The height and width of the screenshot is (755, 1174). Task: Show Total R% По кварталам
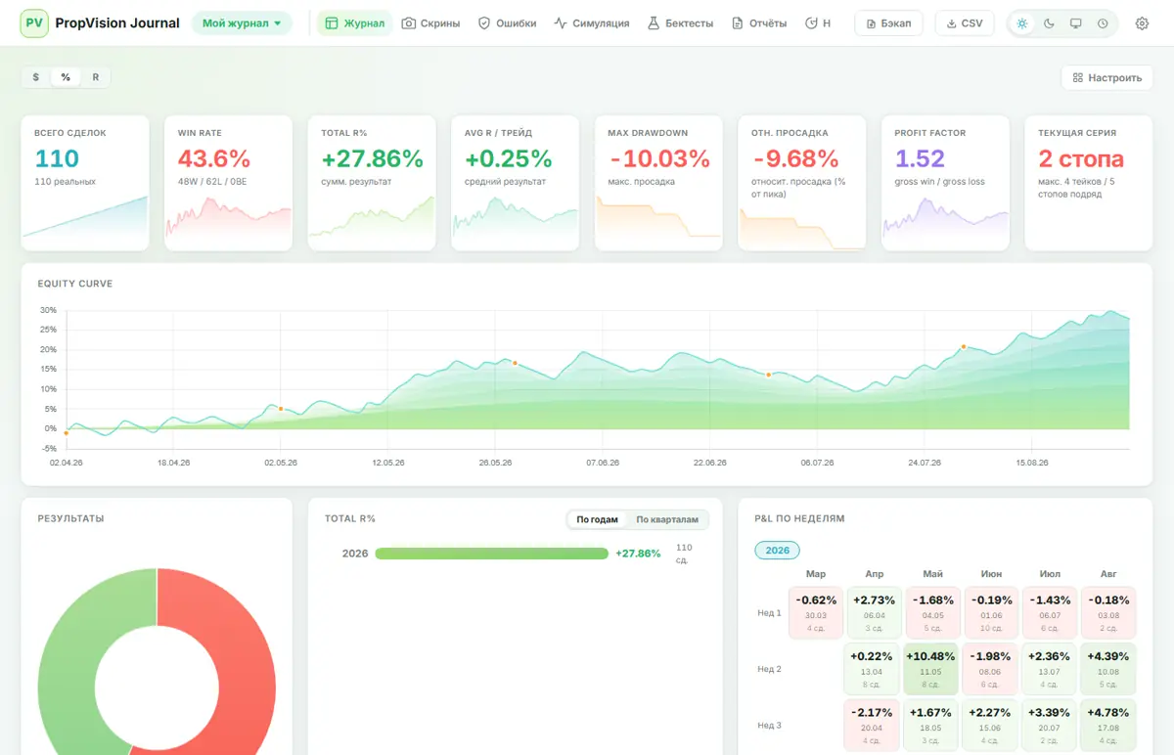point(668,519)
